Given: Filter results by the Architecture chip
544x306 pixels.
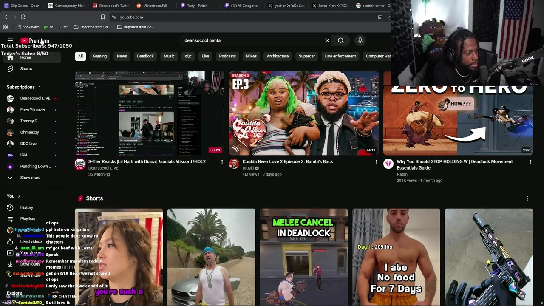Looking at the screenshot, I should 278,56.
